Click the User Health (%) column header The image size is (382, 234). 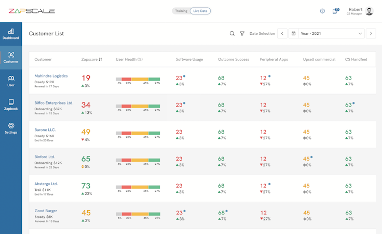click(129, 59)
